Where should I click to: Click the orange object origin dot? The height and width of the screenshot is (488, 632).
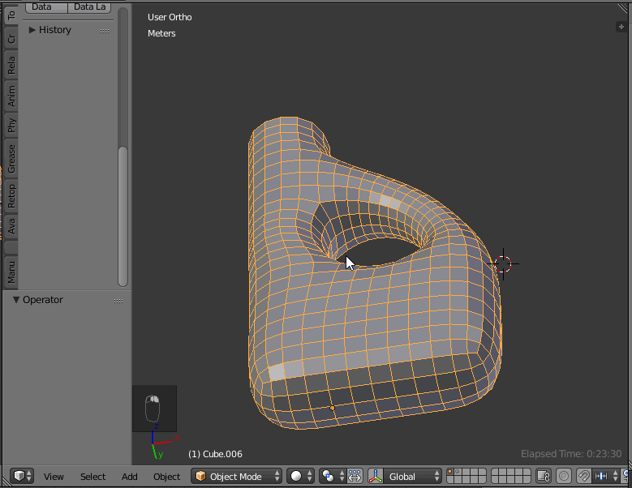pyautogui.click(x=332, y=408)
